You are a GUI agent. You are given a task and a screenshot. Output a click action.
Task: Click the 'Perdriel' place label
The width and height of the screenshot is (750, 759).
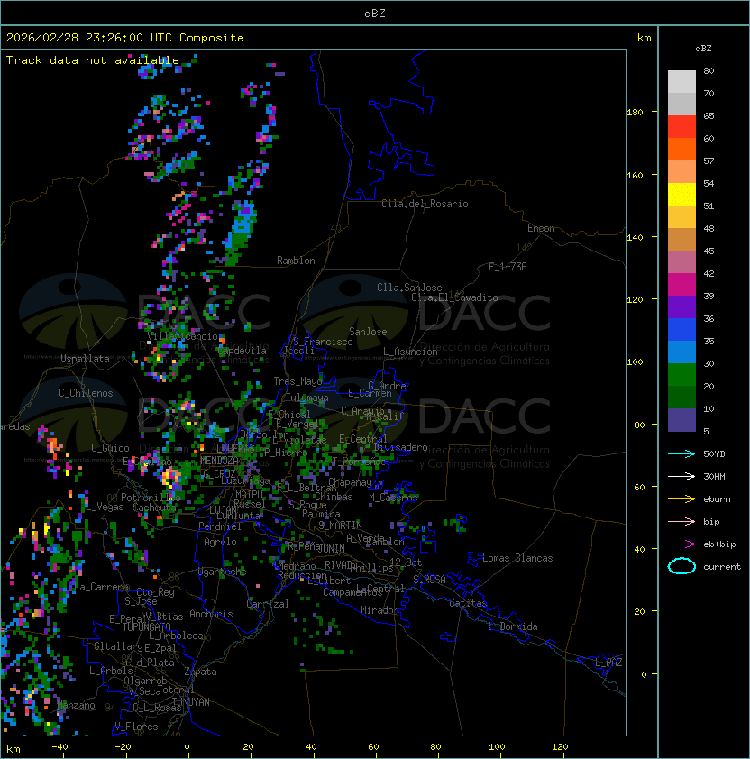click(220, 526)
